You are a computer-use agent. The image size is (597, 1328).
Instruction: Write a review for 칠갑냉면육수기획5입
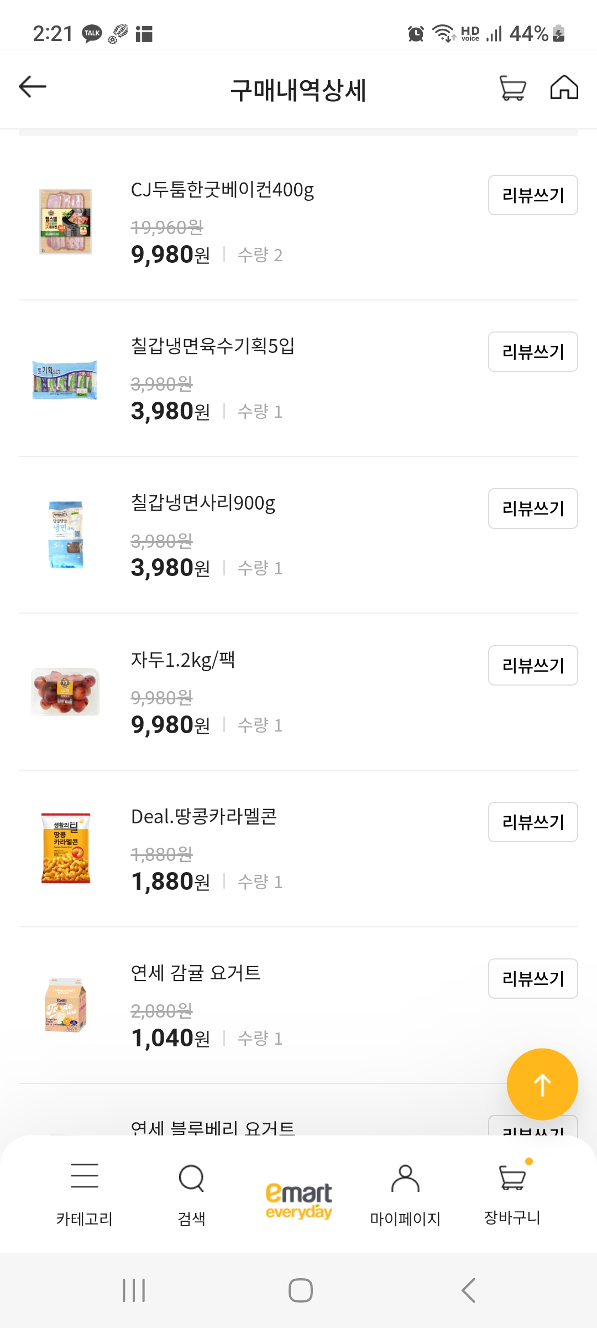(533, 351)
